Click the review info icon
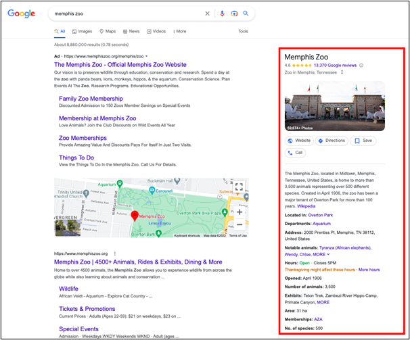The image size is (410, 340). coord(361,66)
